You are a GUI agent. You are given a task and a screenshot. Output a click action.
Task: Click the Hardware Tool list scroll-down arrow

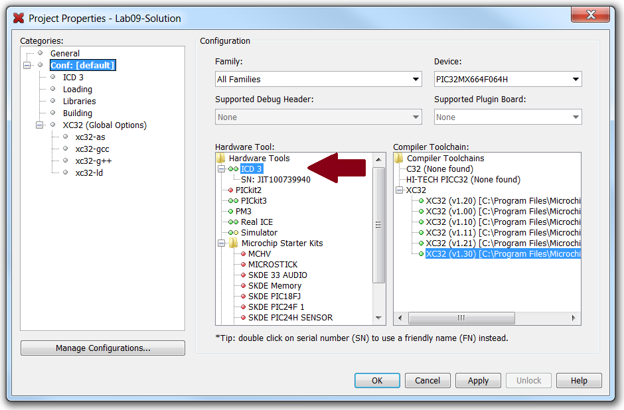[379, 318]
